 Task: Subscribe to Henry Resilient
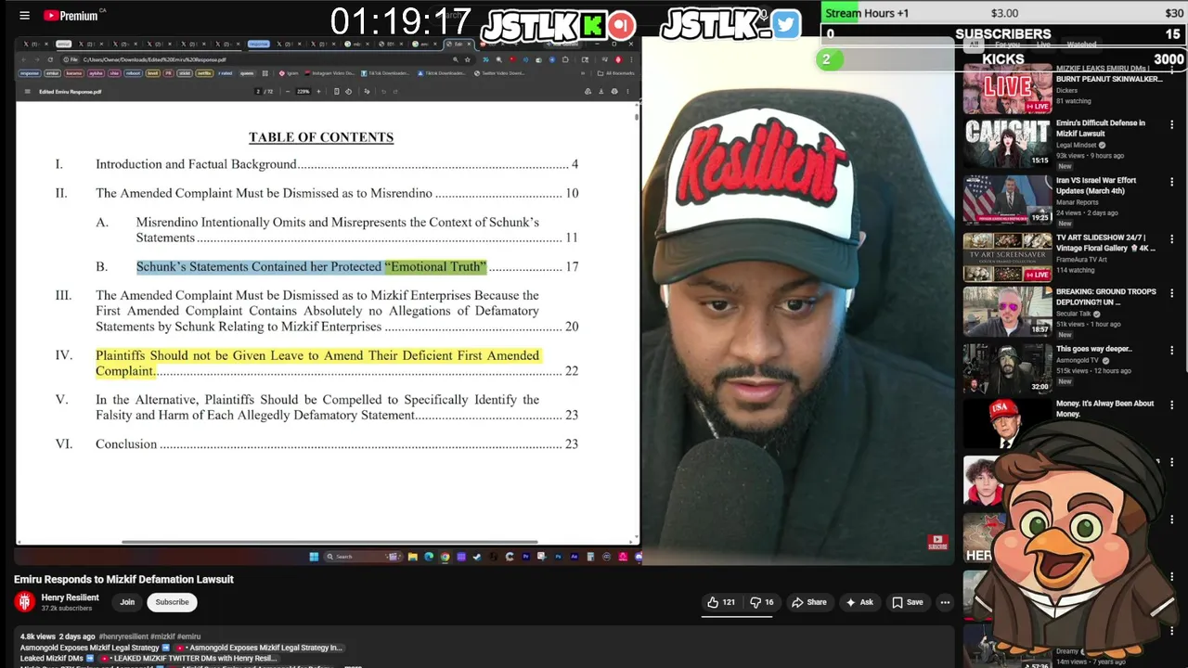[172, 602]
